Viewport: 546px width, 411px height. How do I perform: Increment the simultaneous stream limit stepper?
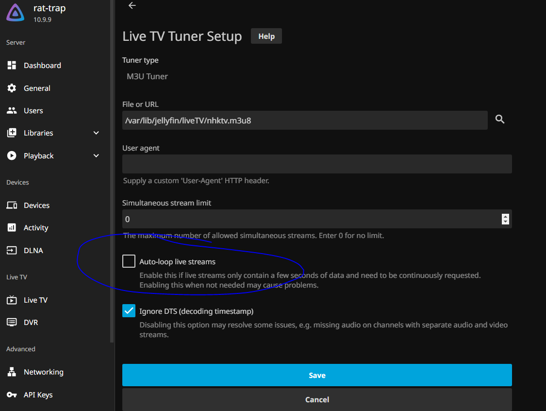point(505,216)
